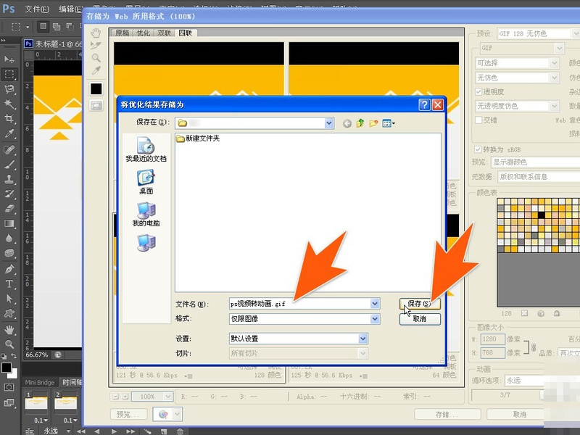This screenshot has width=580, height=435.
Task: Click the black swatch in color table
Action: click(x=542, y=215)
